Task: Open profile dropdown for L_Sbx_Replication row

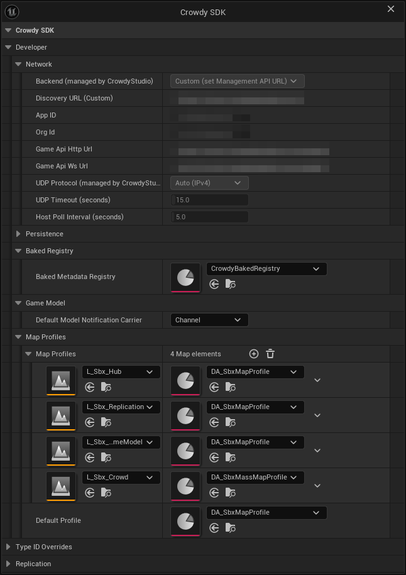Action: point(255,407)
